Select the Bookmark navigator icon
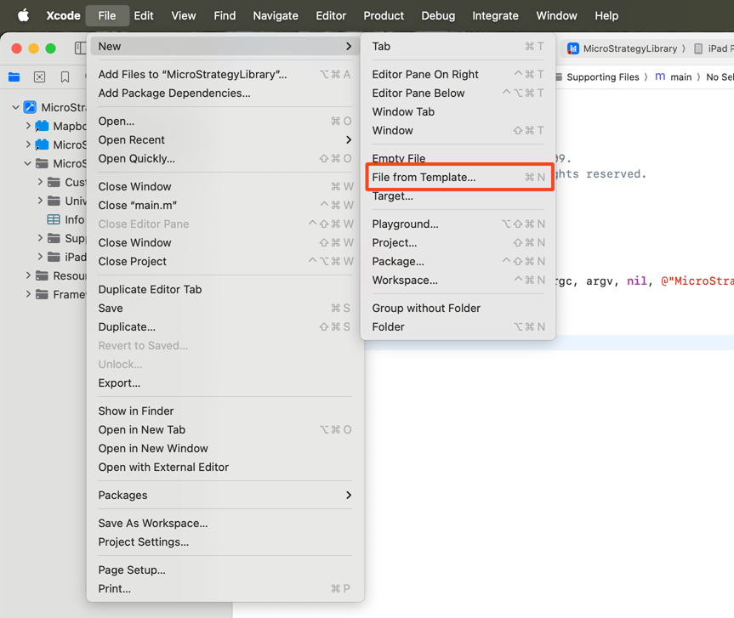 (65, 77)
